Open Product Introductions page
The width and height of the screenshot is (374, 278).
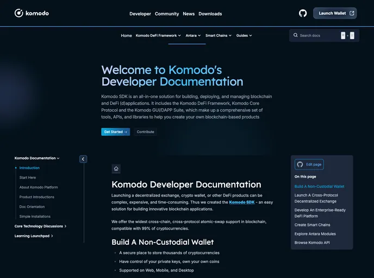pyautogui.click(x=37, y=197)
